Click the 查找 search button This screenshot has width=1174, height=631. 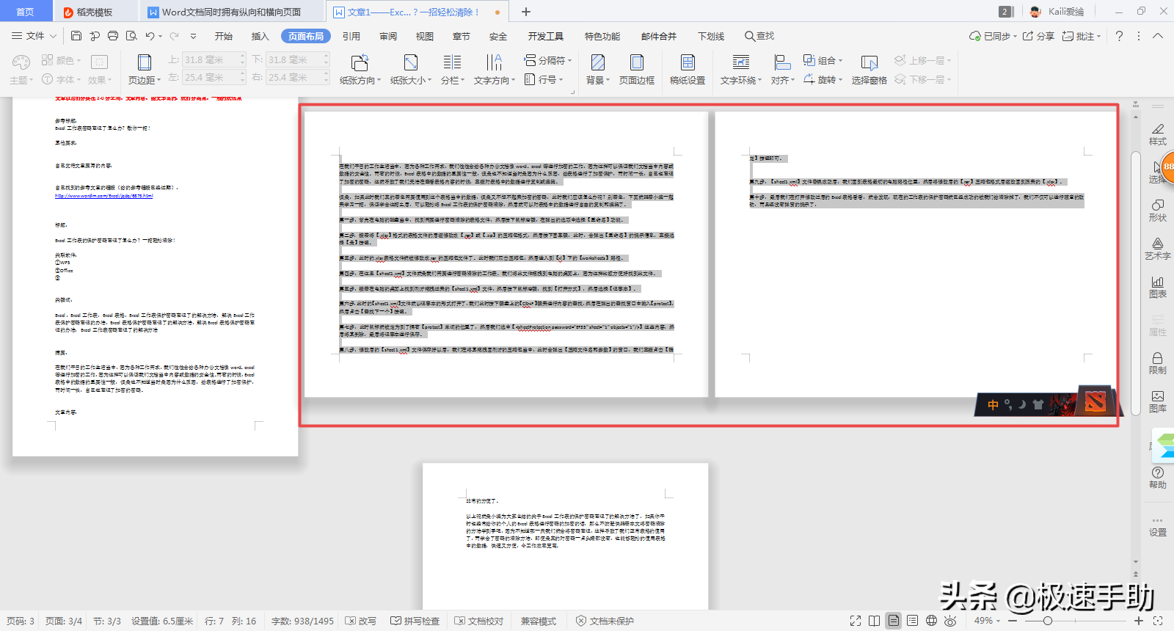click(759, 36)
